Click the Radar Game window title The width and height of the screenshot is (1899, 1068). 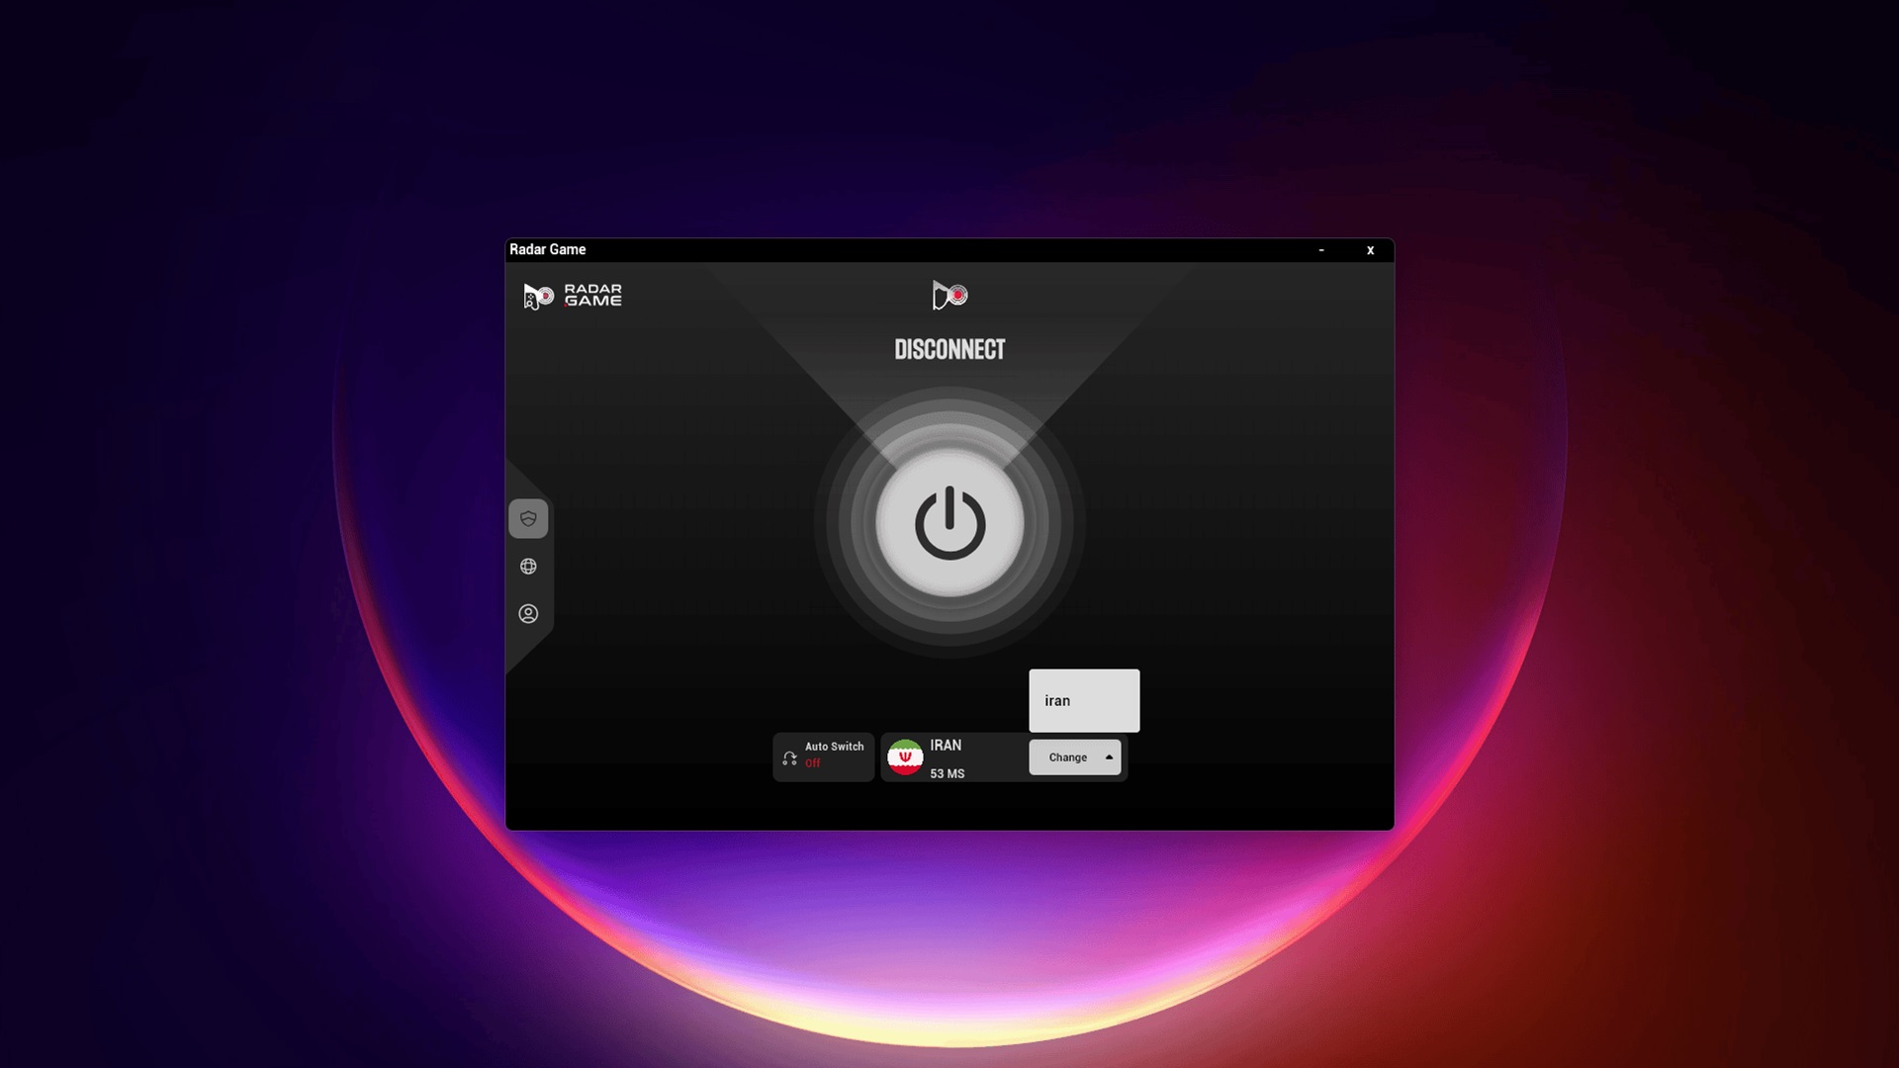(547, 250)
